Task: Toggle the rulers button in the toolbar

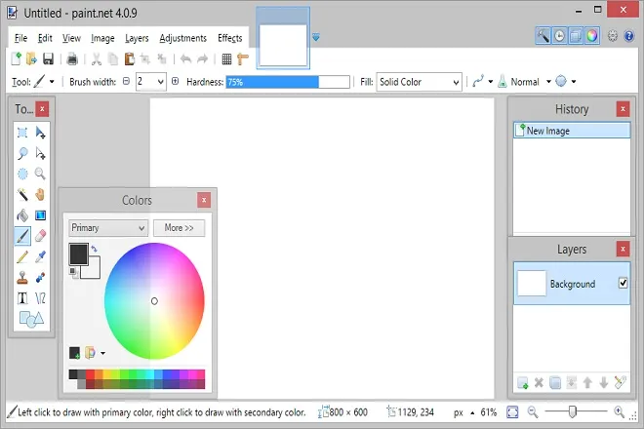Action: 243,59
